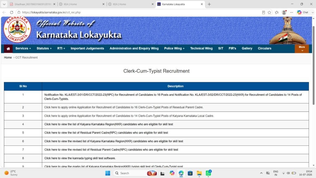
Task: Click the browser back arrow
Action: pyautogui.click(x=4, y=12)
